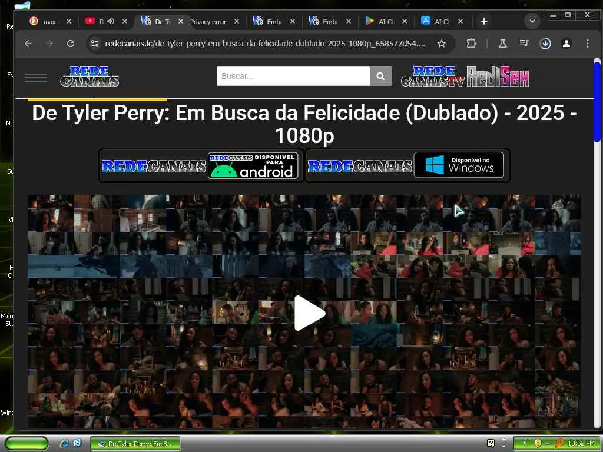This screenshot has width=603, height=452.
Task: Click the page title heading text
Action: point(304,124)
